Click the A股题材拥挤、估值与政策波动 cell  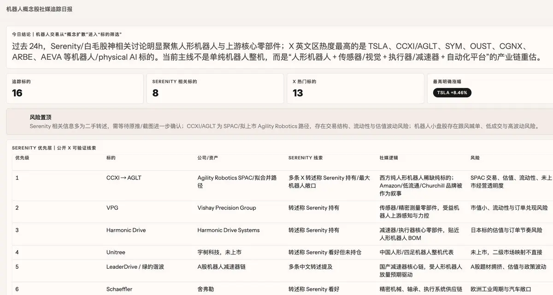(x=508, y=266)
